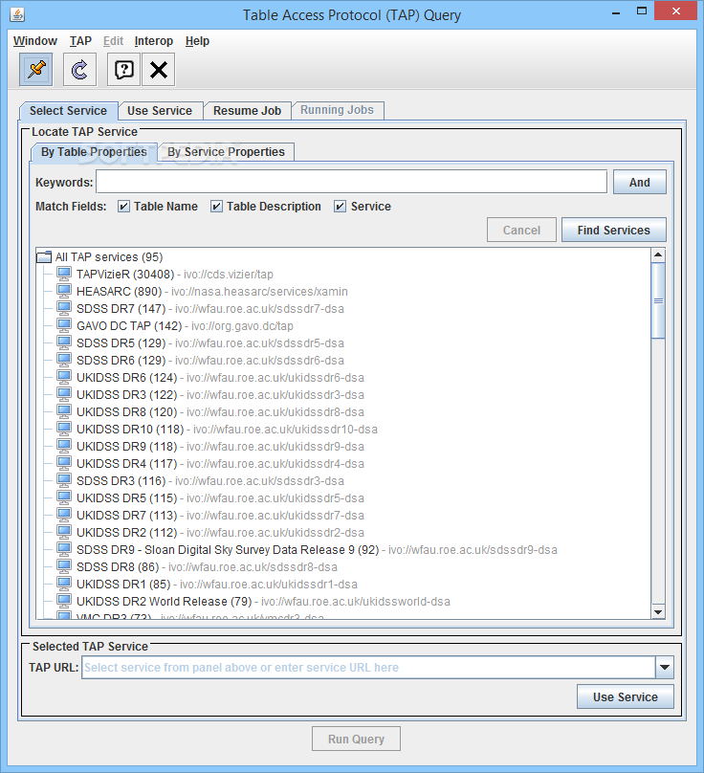
Task: Switch to the Resume Job tab
Action: [x=247, y=110]
